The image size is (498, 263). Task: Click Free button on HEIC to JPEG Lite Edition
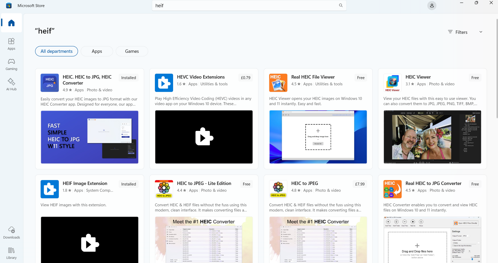(246, 184)
